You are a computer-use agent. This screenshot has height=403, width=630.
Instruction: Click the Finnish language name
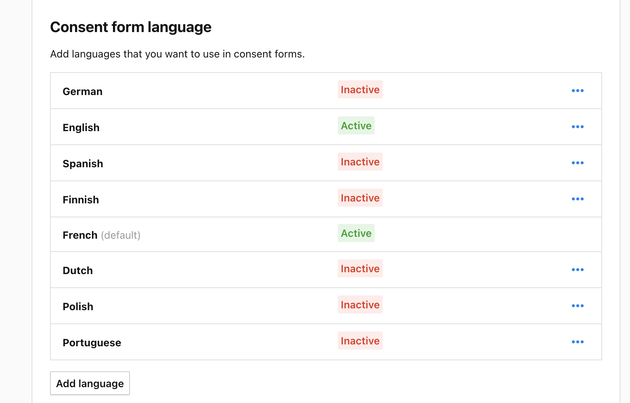tap(81, 200)
